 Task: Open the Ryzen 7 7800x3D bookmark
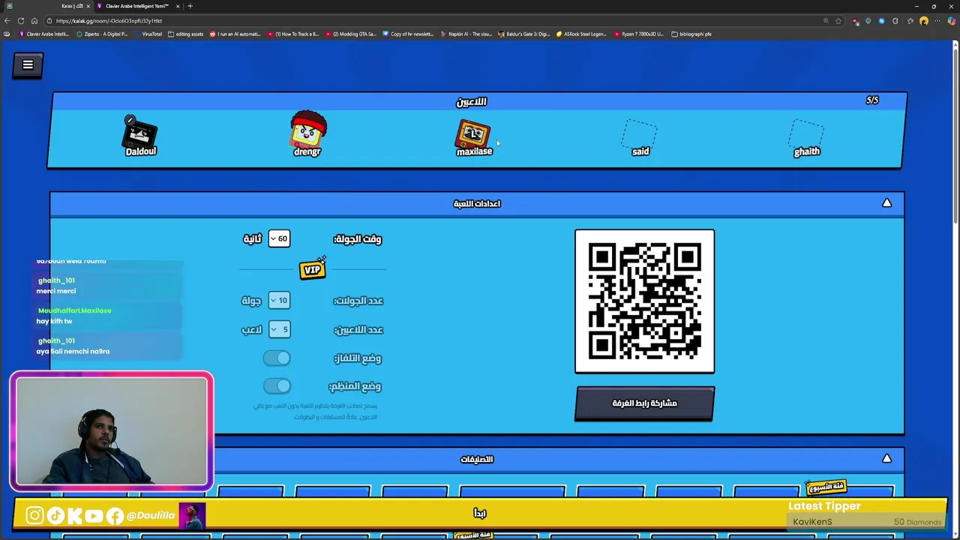tap(639, 34)
